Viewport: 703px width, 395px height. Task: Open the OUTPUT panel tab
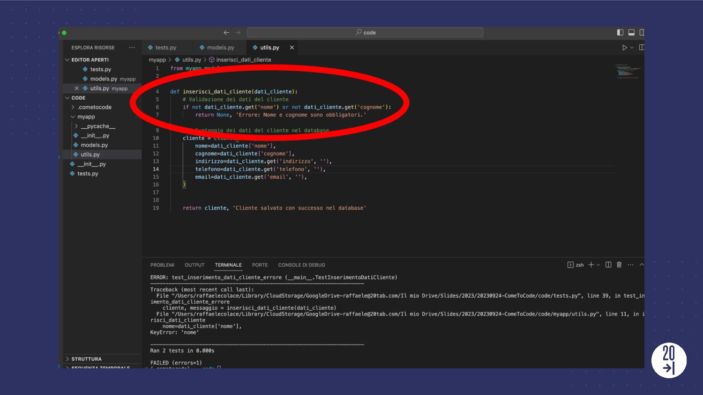tap(194, 265)
